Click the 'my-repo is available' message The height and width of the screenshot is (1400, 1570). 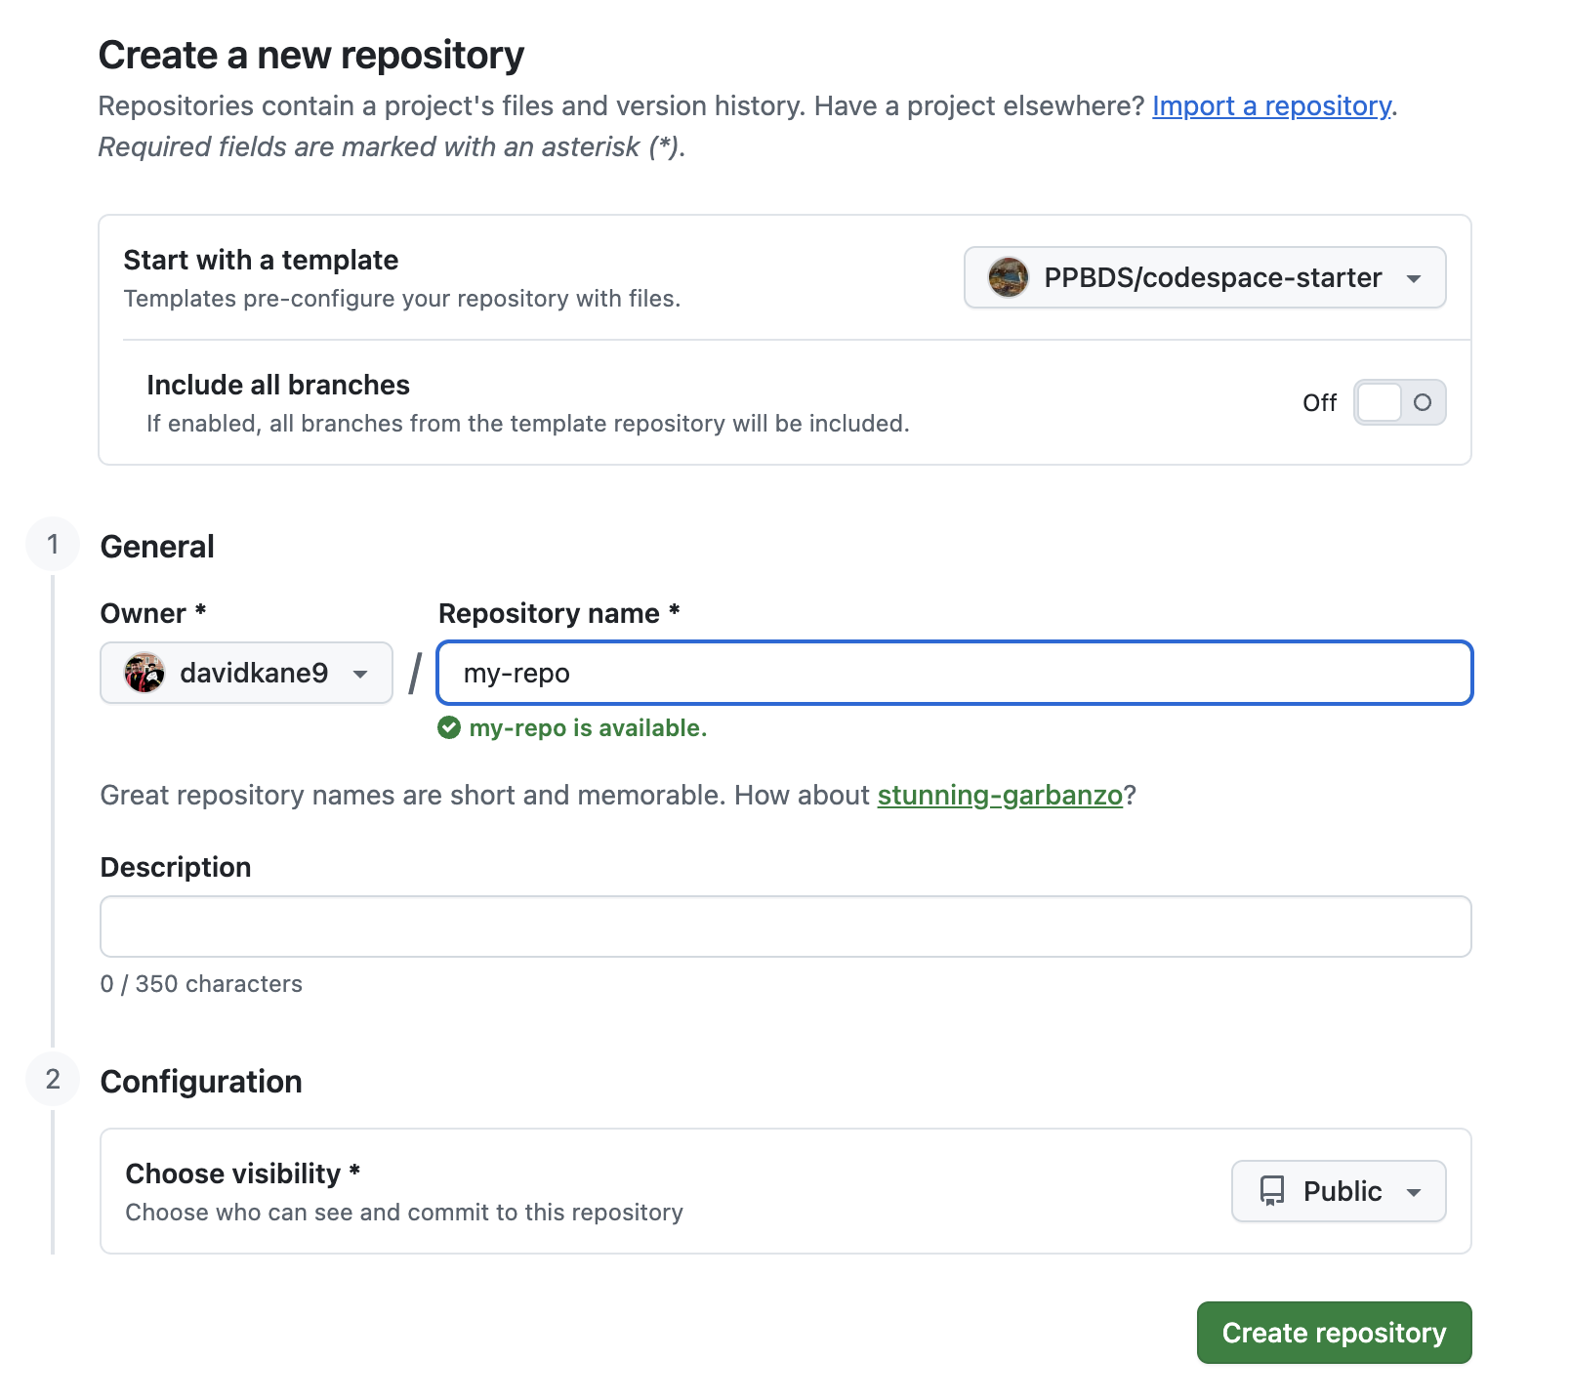(x=588, y=728)
